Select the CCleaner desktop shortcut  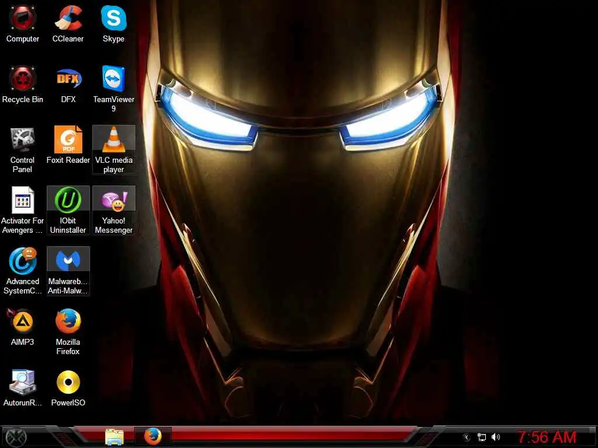(x=68, y=23)
